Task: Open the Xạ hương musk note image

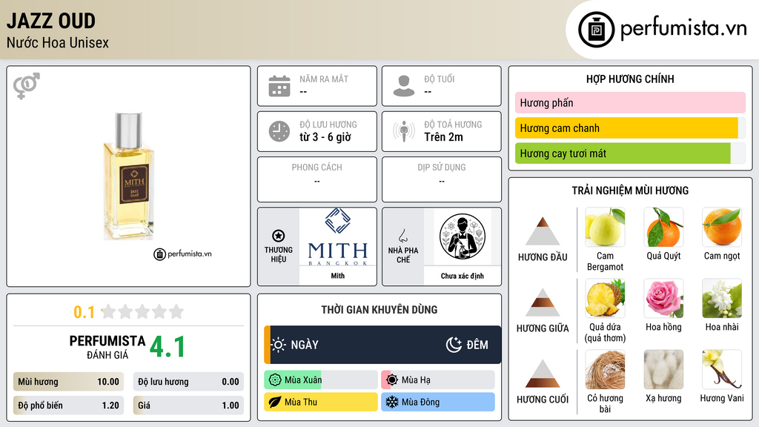Action: click(x=663, y=369)
